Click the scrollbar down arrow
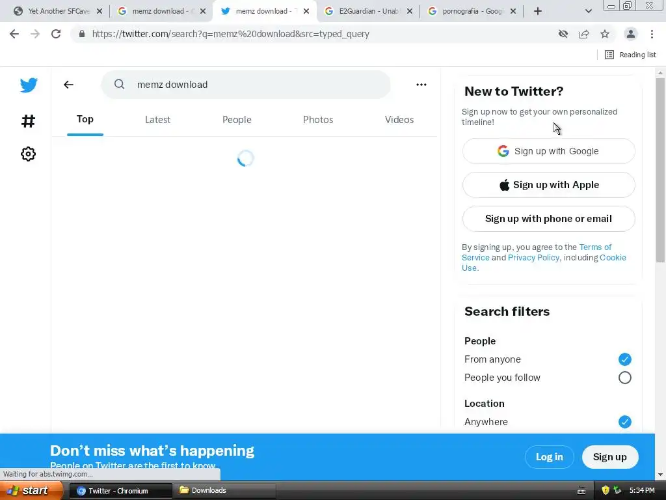The image size is (666, 500). pos(660,475)
